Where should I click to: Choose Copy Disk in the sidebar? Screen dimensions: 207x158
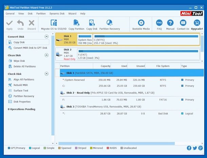click(x=27, y=42)
